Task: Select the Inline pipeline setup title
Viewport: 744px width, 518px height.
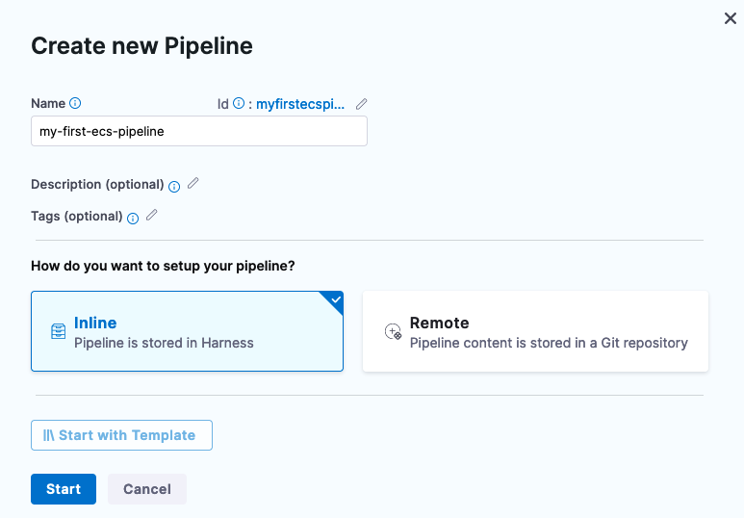Action: (x=95, y=324)
